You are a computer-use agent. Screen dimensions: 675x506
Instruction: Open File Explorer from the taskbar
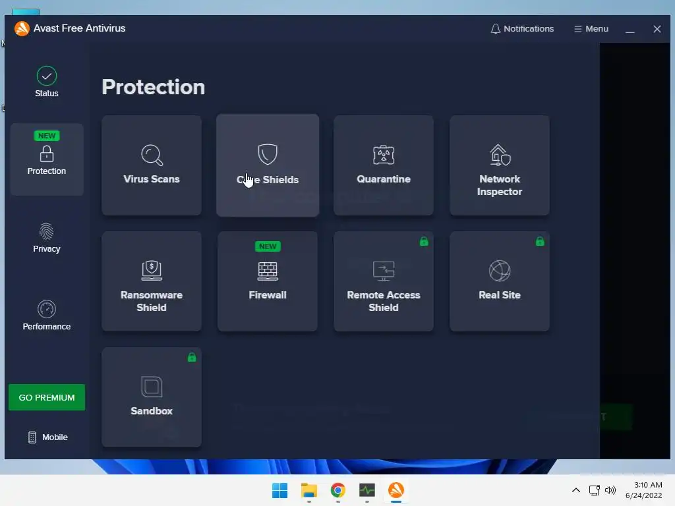pos(309,490)
